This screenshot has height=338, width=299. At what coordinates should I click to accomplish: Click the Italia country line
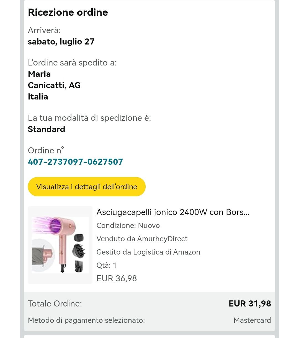point(38,97)
